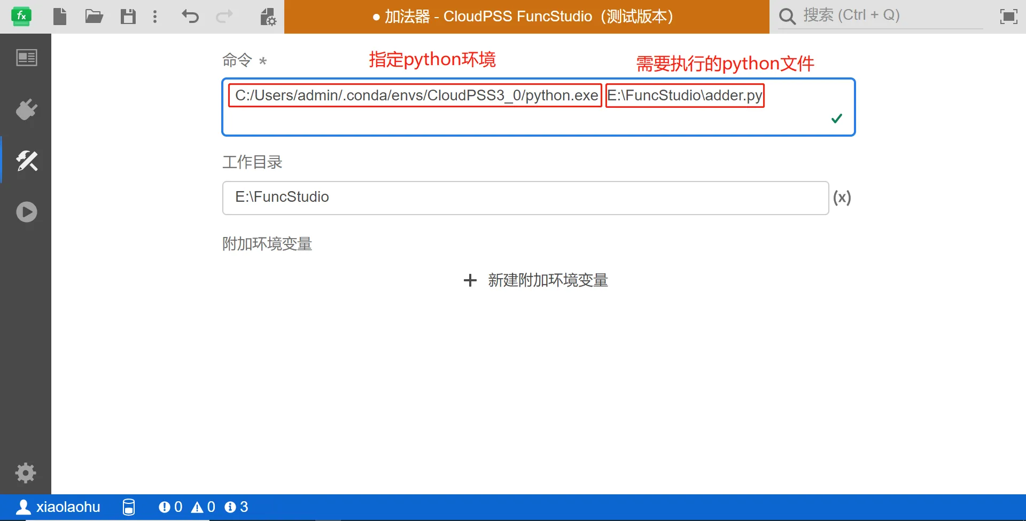Open file settings gear icon in toolbar
This screenshot has width=1026, height=521.
point(268,17)
